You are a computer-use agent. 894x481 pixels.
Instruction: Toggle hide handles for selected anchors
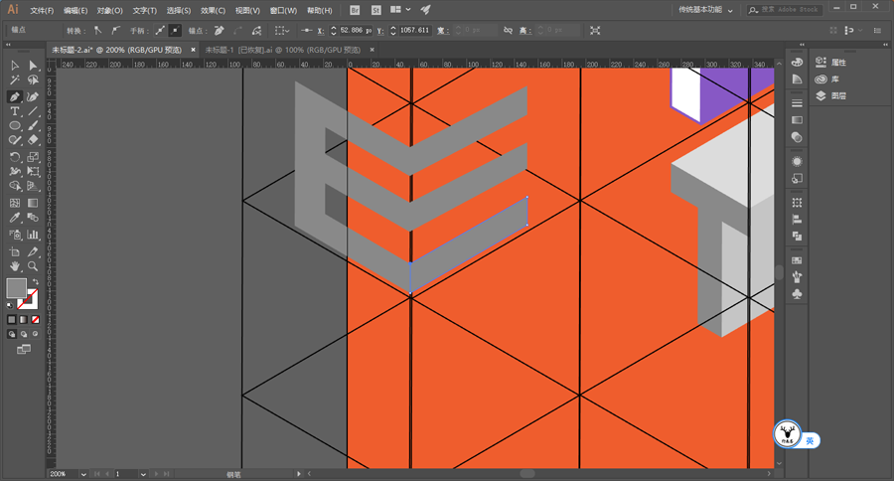pos(175,30)
